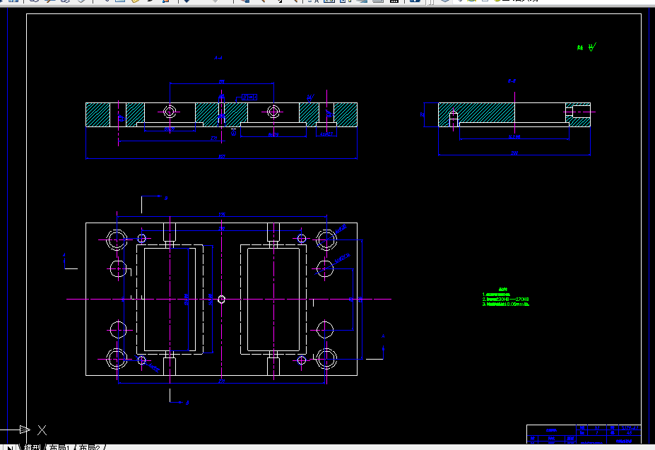This screenshot has width=655, height=450.
Task: Switch to the 模型 model tab
Action: pos(32,447)
